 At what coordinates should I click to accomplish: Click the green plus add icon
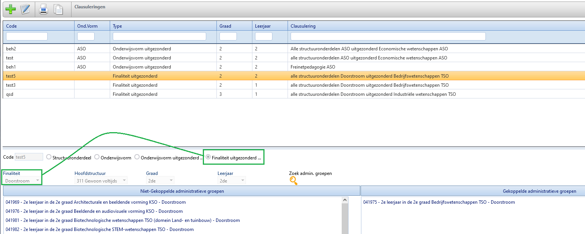coord(11,9)
